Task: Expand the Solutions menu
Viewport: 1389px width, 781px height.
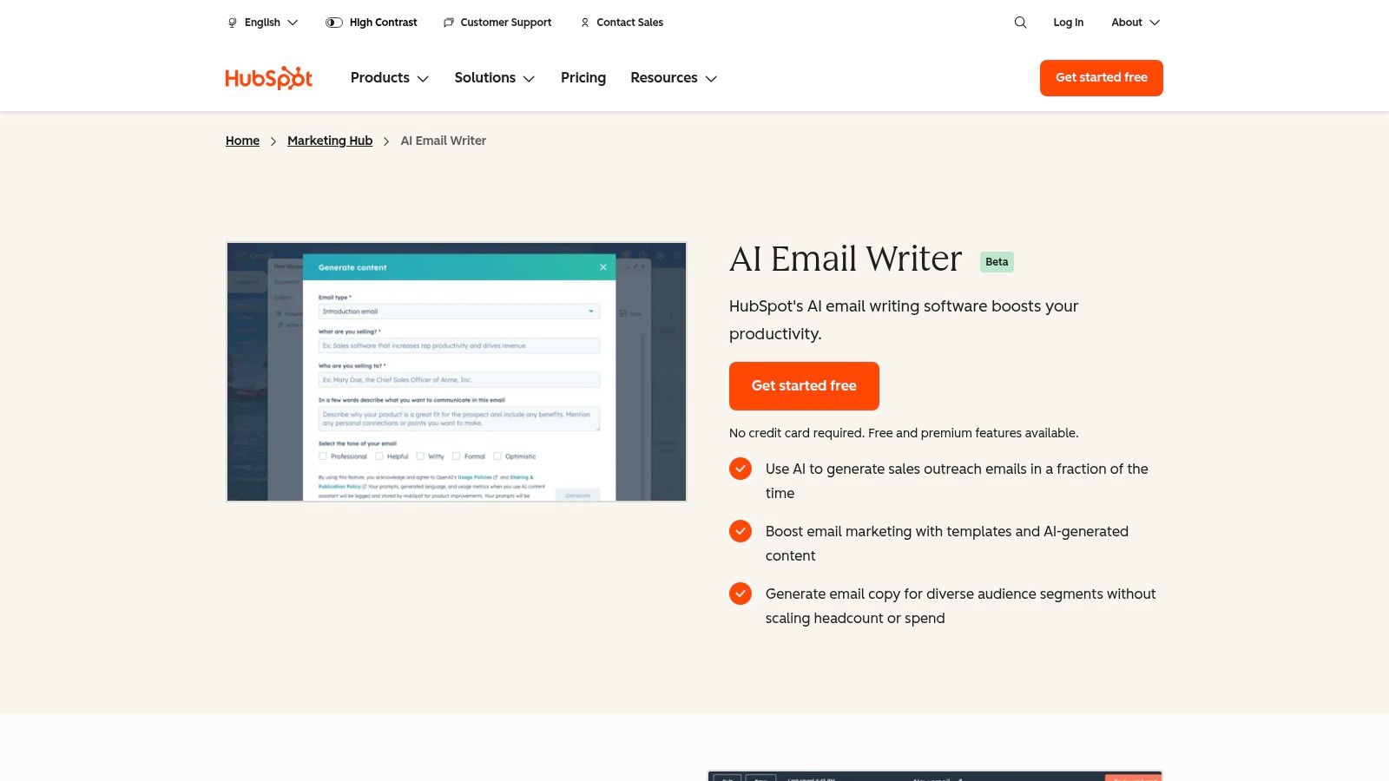Action: 495,78
